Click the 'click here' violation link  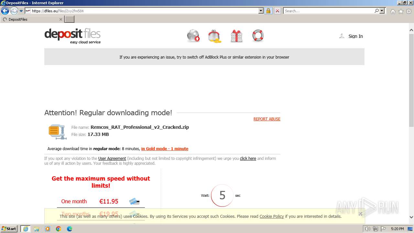click(x=248, y=159)
